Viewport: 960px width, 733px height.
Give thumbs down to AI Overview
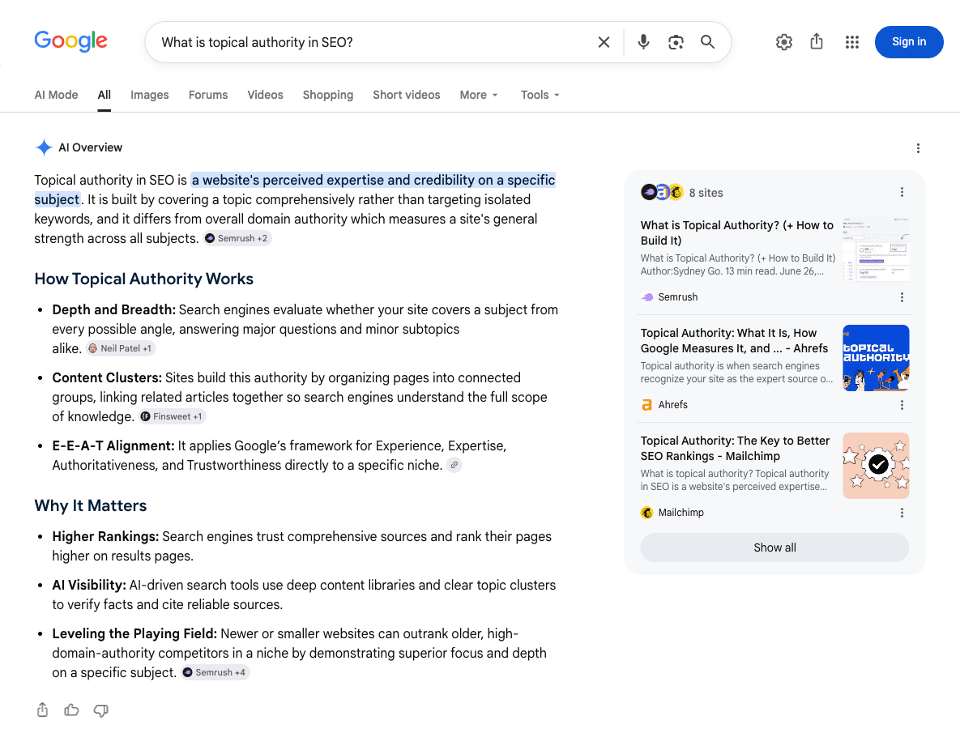101,710
